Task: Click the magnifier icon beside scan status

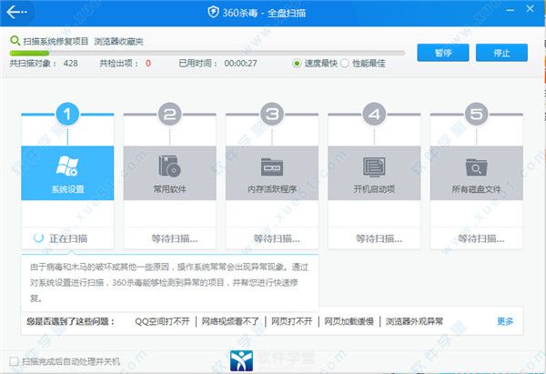Action: (15, 41)
